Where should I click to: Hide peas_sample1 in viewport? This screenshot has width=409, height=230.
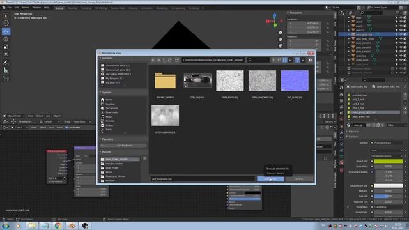tap(401, 43)
